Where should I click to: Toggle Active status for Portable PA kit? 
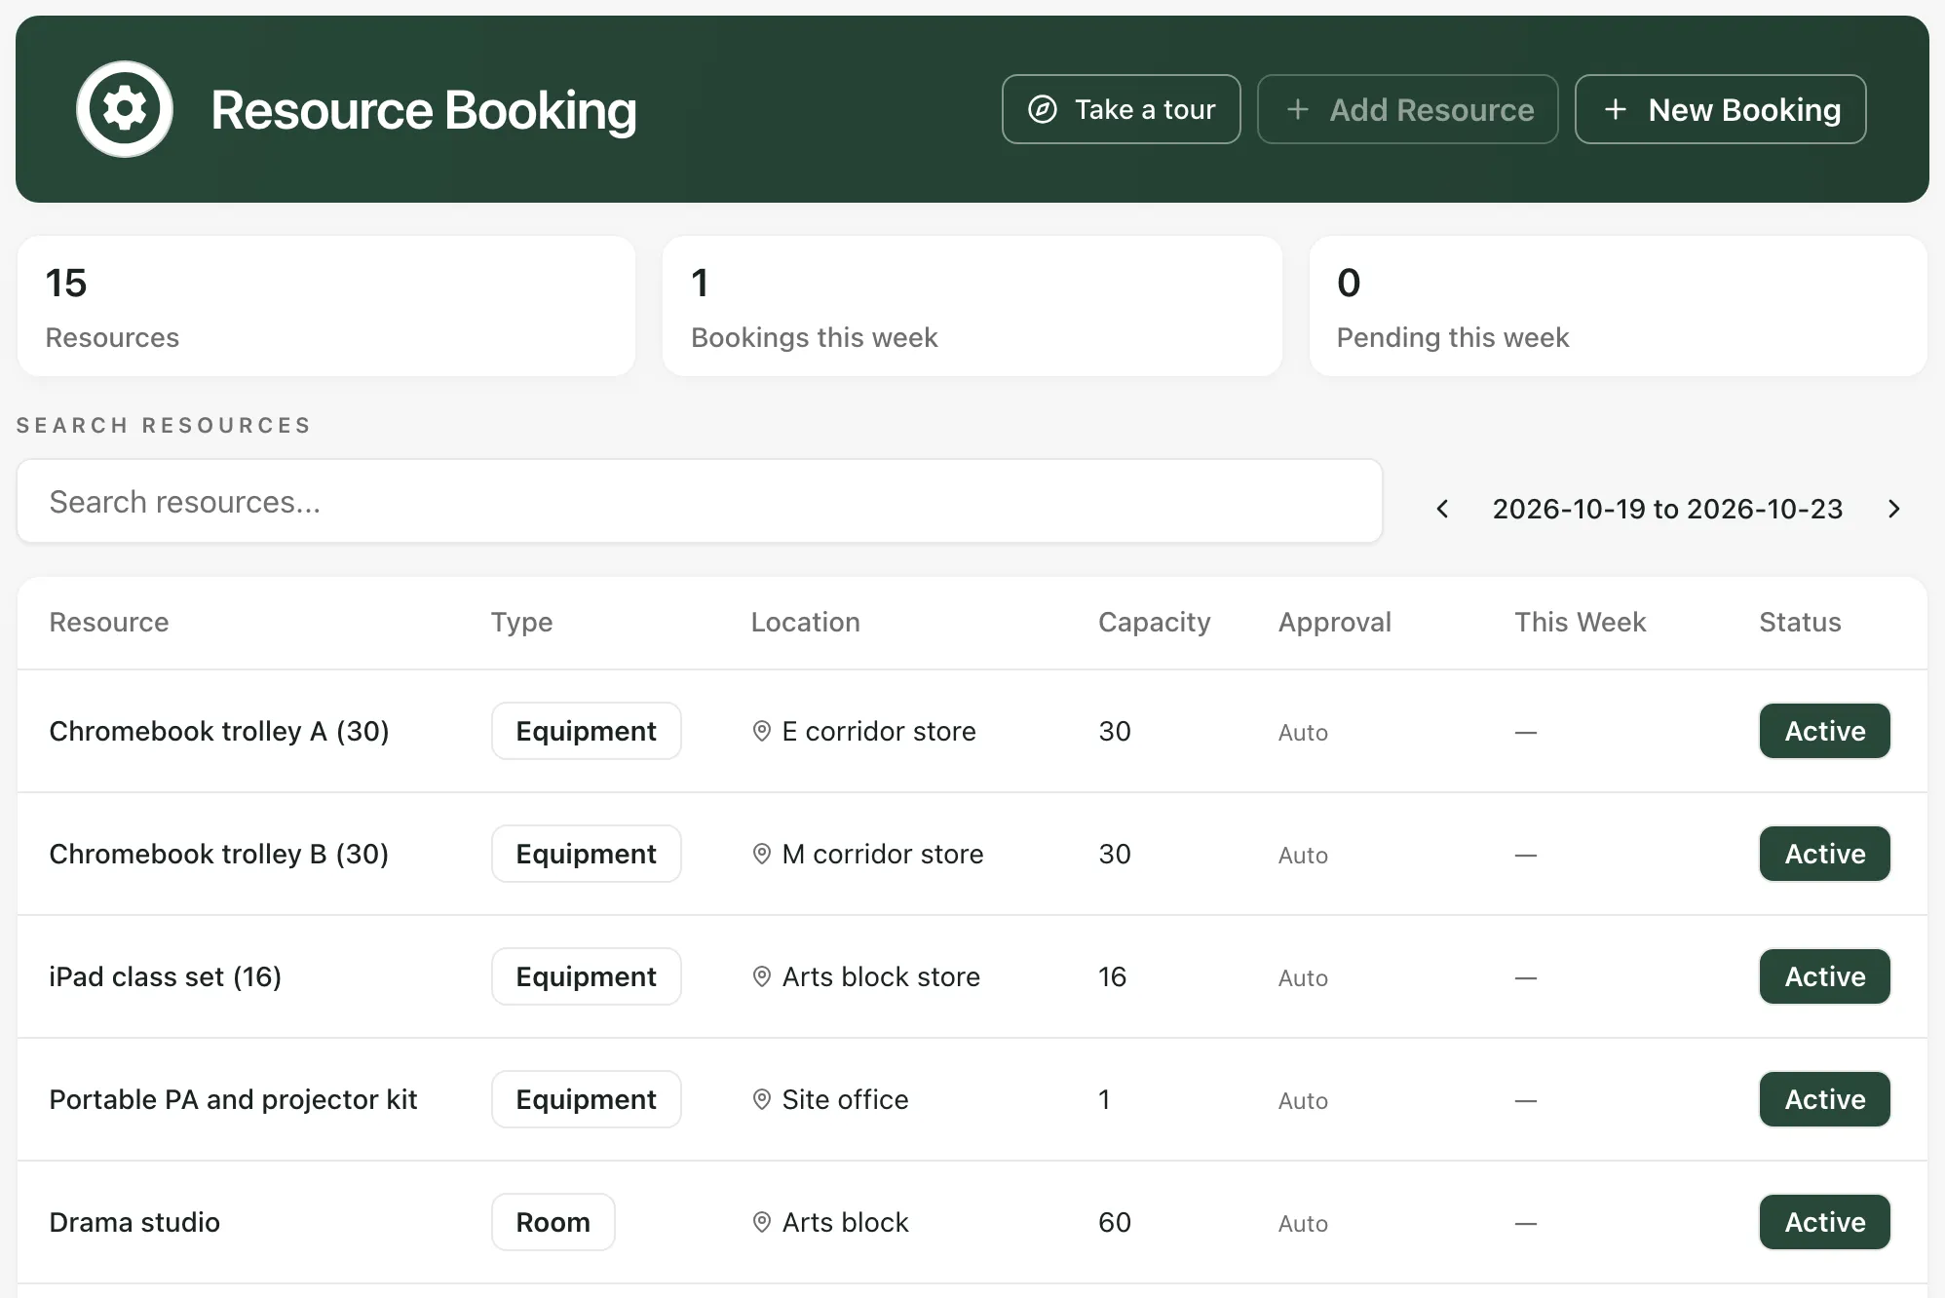click(x=1824, y=1099)
